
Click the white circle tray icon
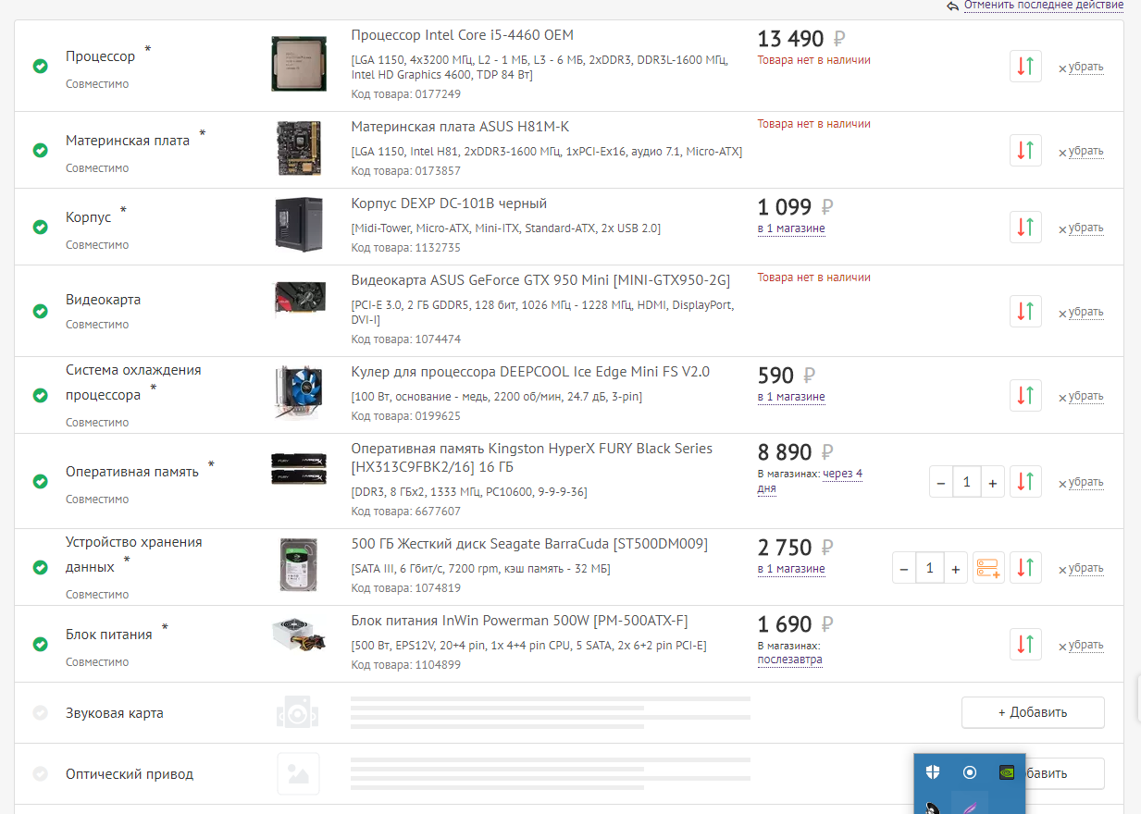click(970, 772)
